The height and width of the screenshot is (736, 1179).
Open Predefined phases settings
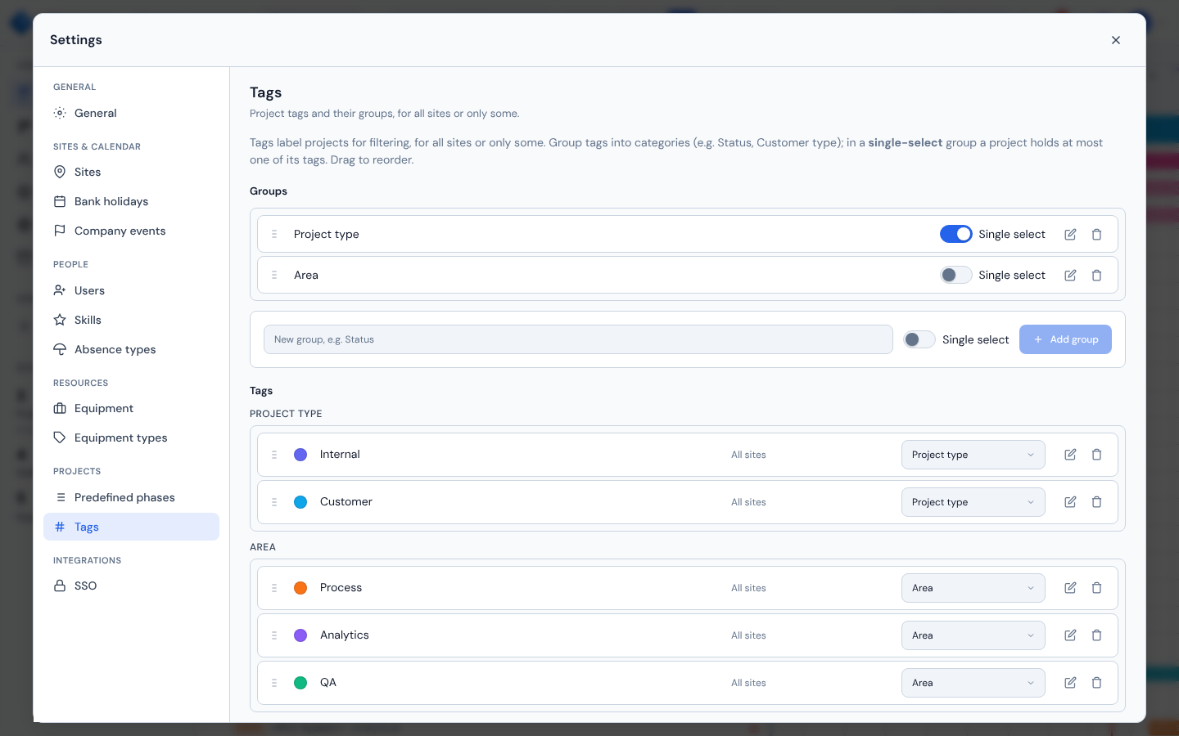tap(131, 497)
